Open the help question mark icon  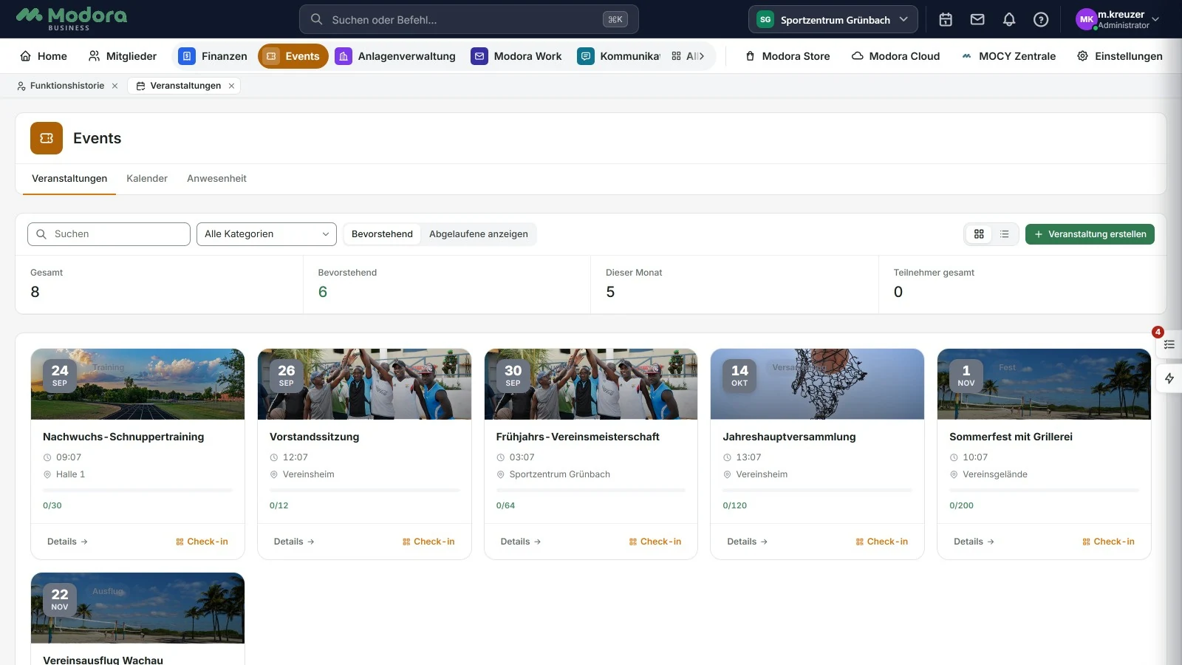pos(1041,20)
